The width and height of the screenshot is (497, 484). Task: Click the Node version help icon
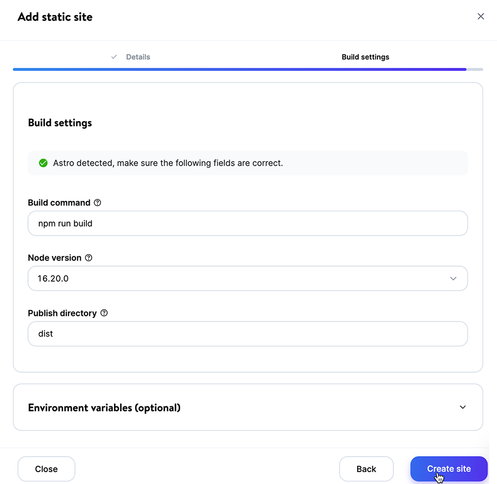(89, 257)
